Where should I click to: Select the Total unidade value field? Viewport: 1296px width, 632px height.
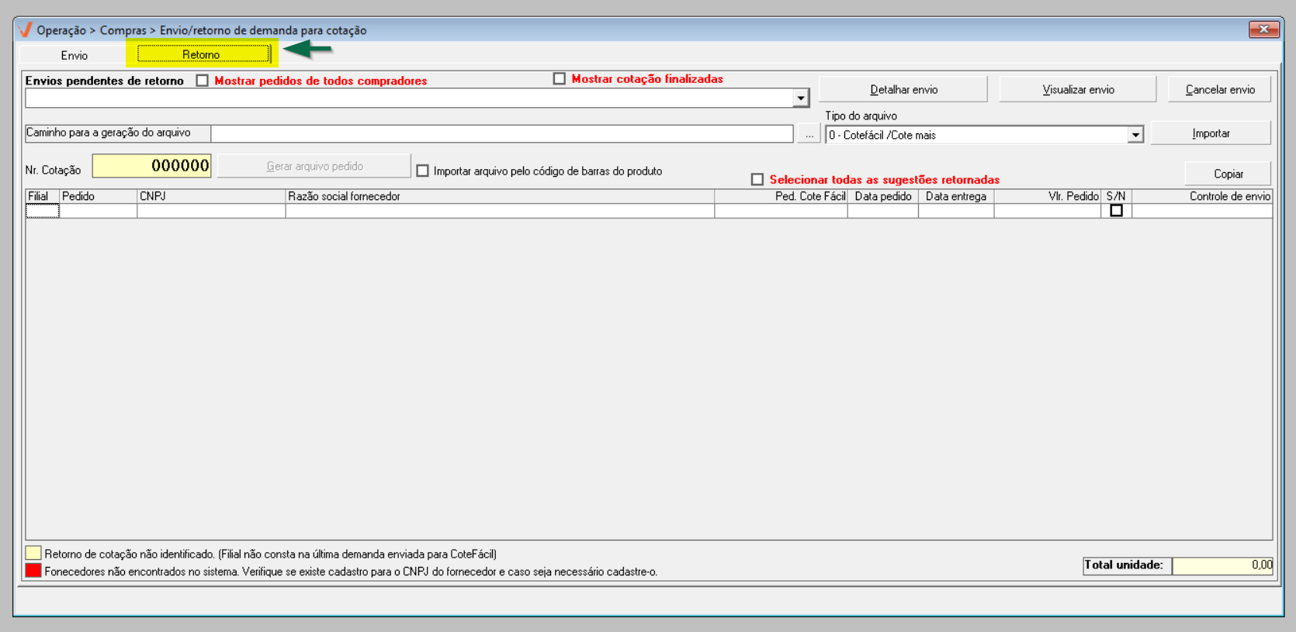pos(1223,565)
